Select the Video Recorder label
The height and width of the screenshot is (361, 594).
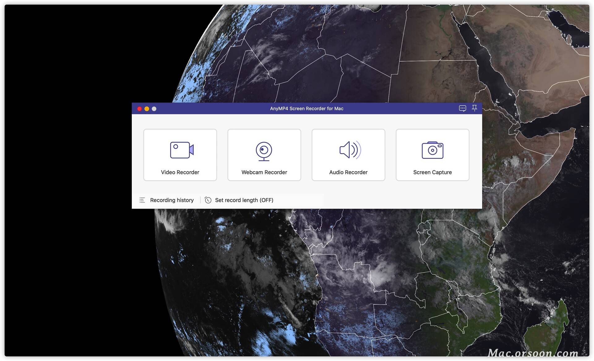point(180,172)
